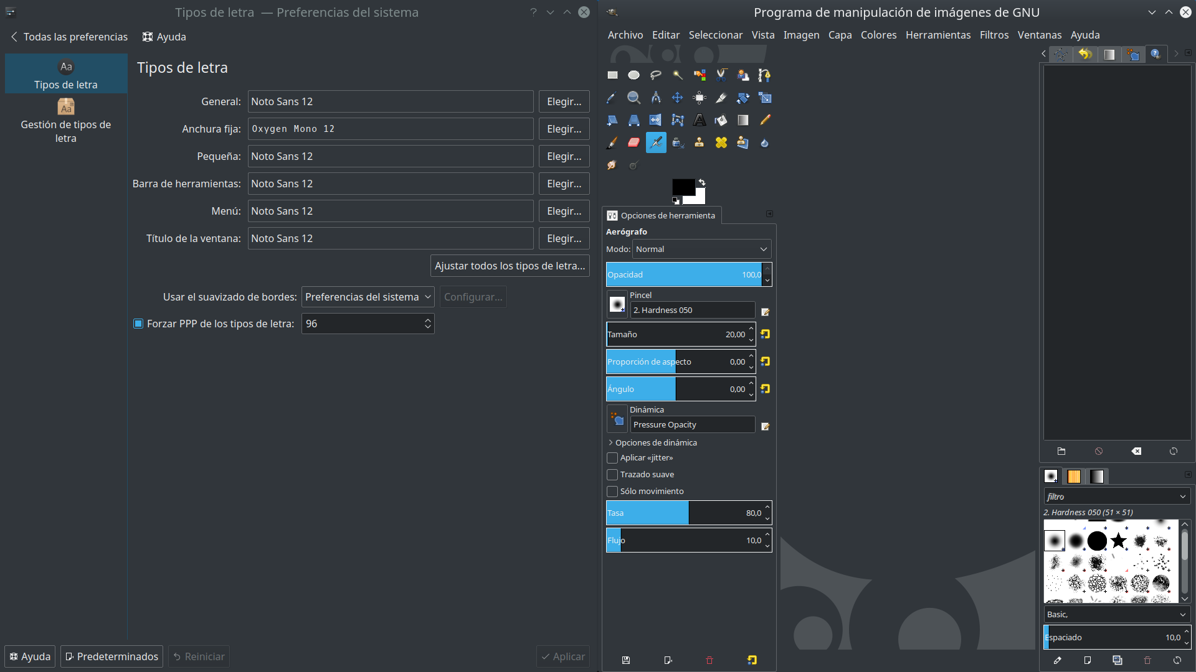
Task: Select the Eraser tool
Action: tap(634, 142)
